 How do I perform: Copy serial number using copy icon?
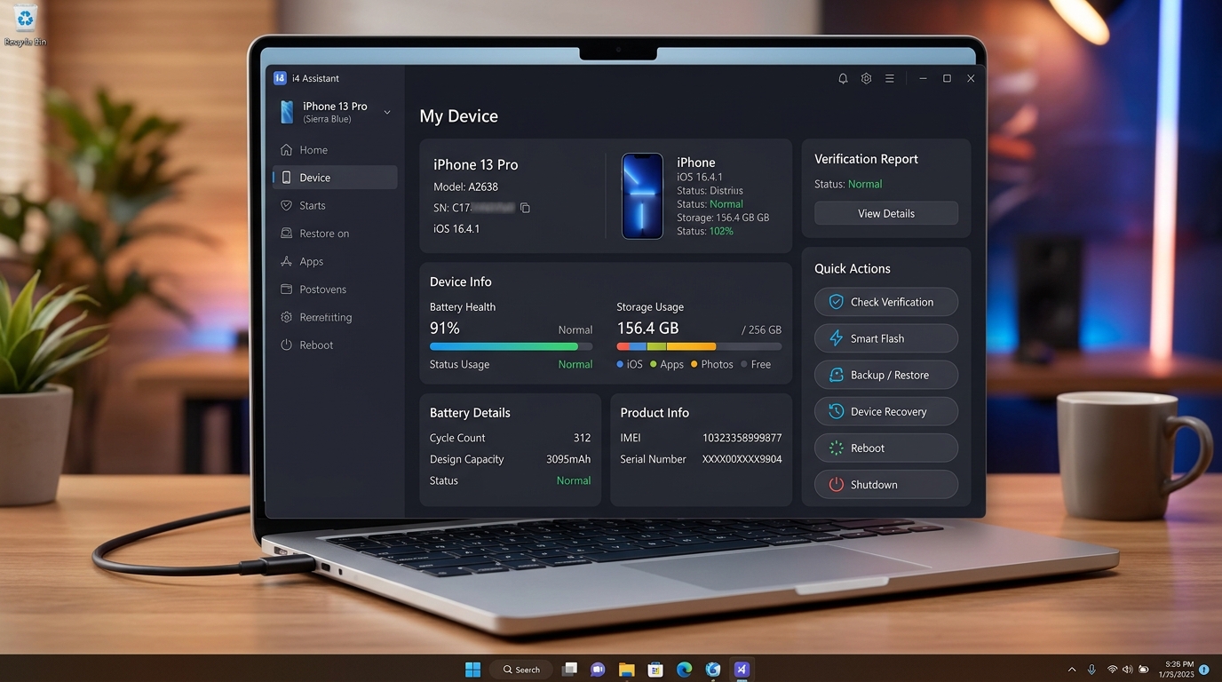[525, 208]
